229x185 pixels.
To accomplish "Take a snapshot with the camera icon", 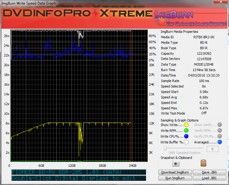I will click(x=176, y=164).
